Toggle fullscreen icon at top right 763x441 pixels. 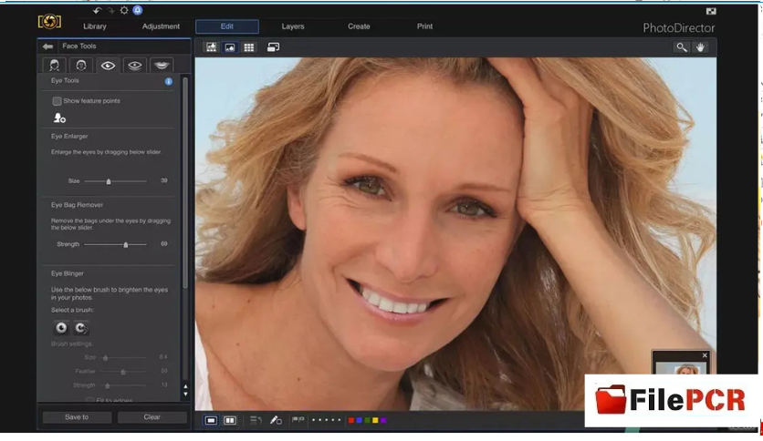click(711, 11)
